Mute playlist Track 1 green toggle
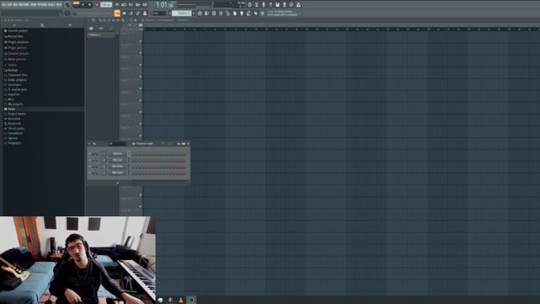 140,41
